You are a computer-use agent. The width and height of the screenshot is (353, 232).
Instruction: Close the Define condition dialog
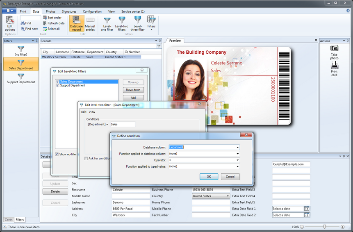(x=246, y=134)
